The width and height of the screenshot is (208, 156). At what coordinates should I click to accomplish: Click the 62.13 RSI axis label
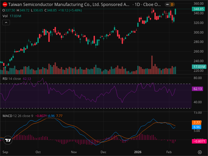[x=198, y=89]
